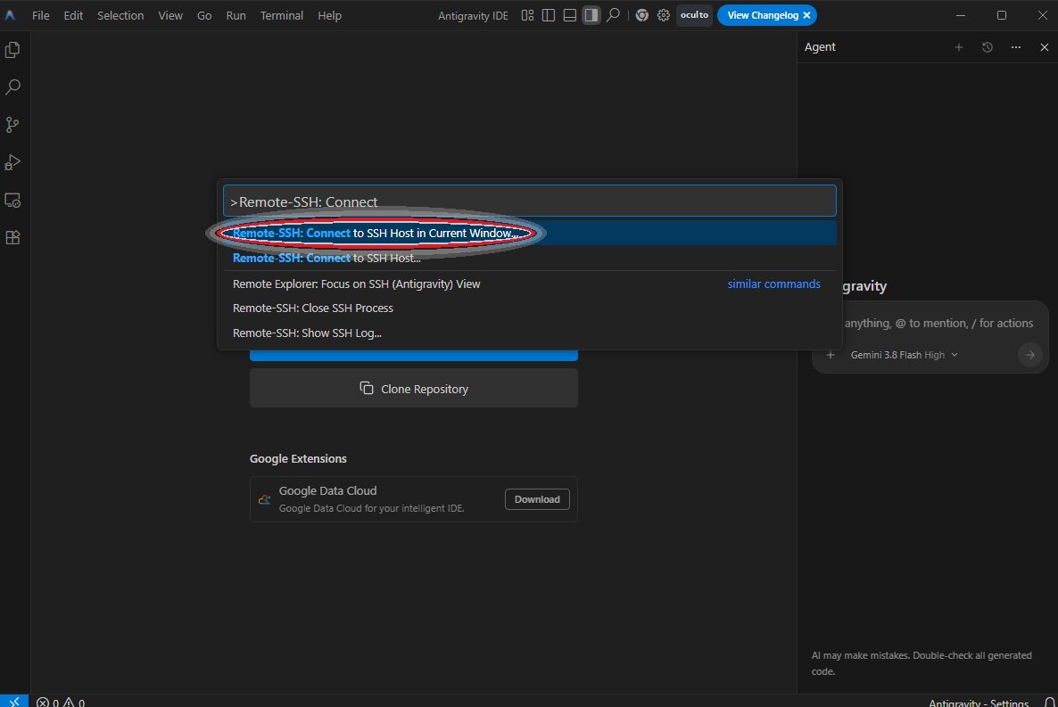Start a new Agent conversation with plus icon

click(x=959, y=47)
